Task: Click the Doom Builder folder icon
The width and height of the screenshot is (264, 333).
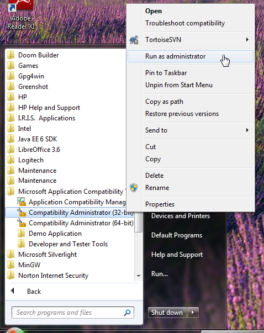Action: (11, 55)
